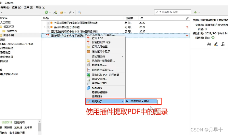The width and height of the screenshot is (228, 135).
Task: Select the 小样本困境下的深度学习图像识别综述 item
Action: (x=76, y=23)
